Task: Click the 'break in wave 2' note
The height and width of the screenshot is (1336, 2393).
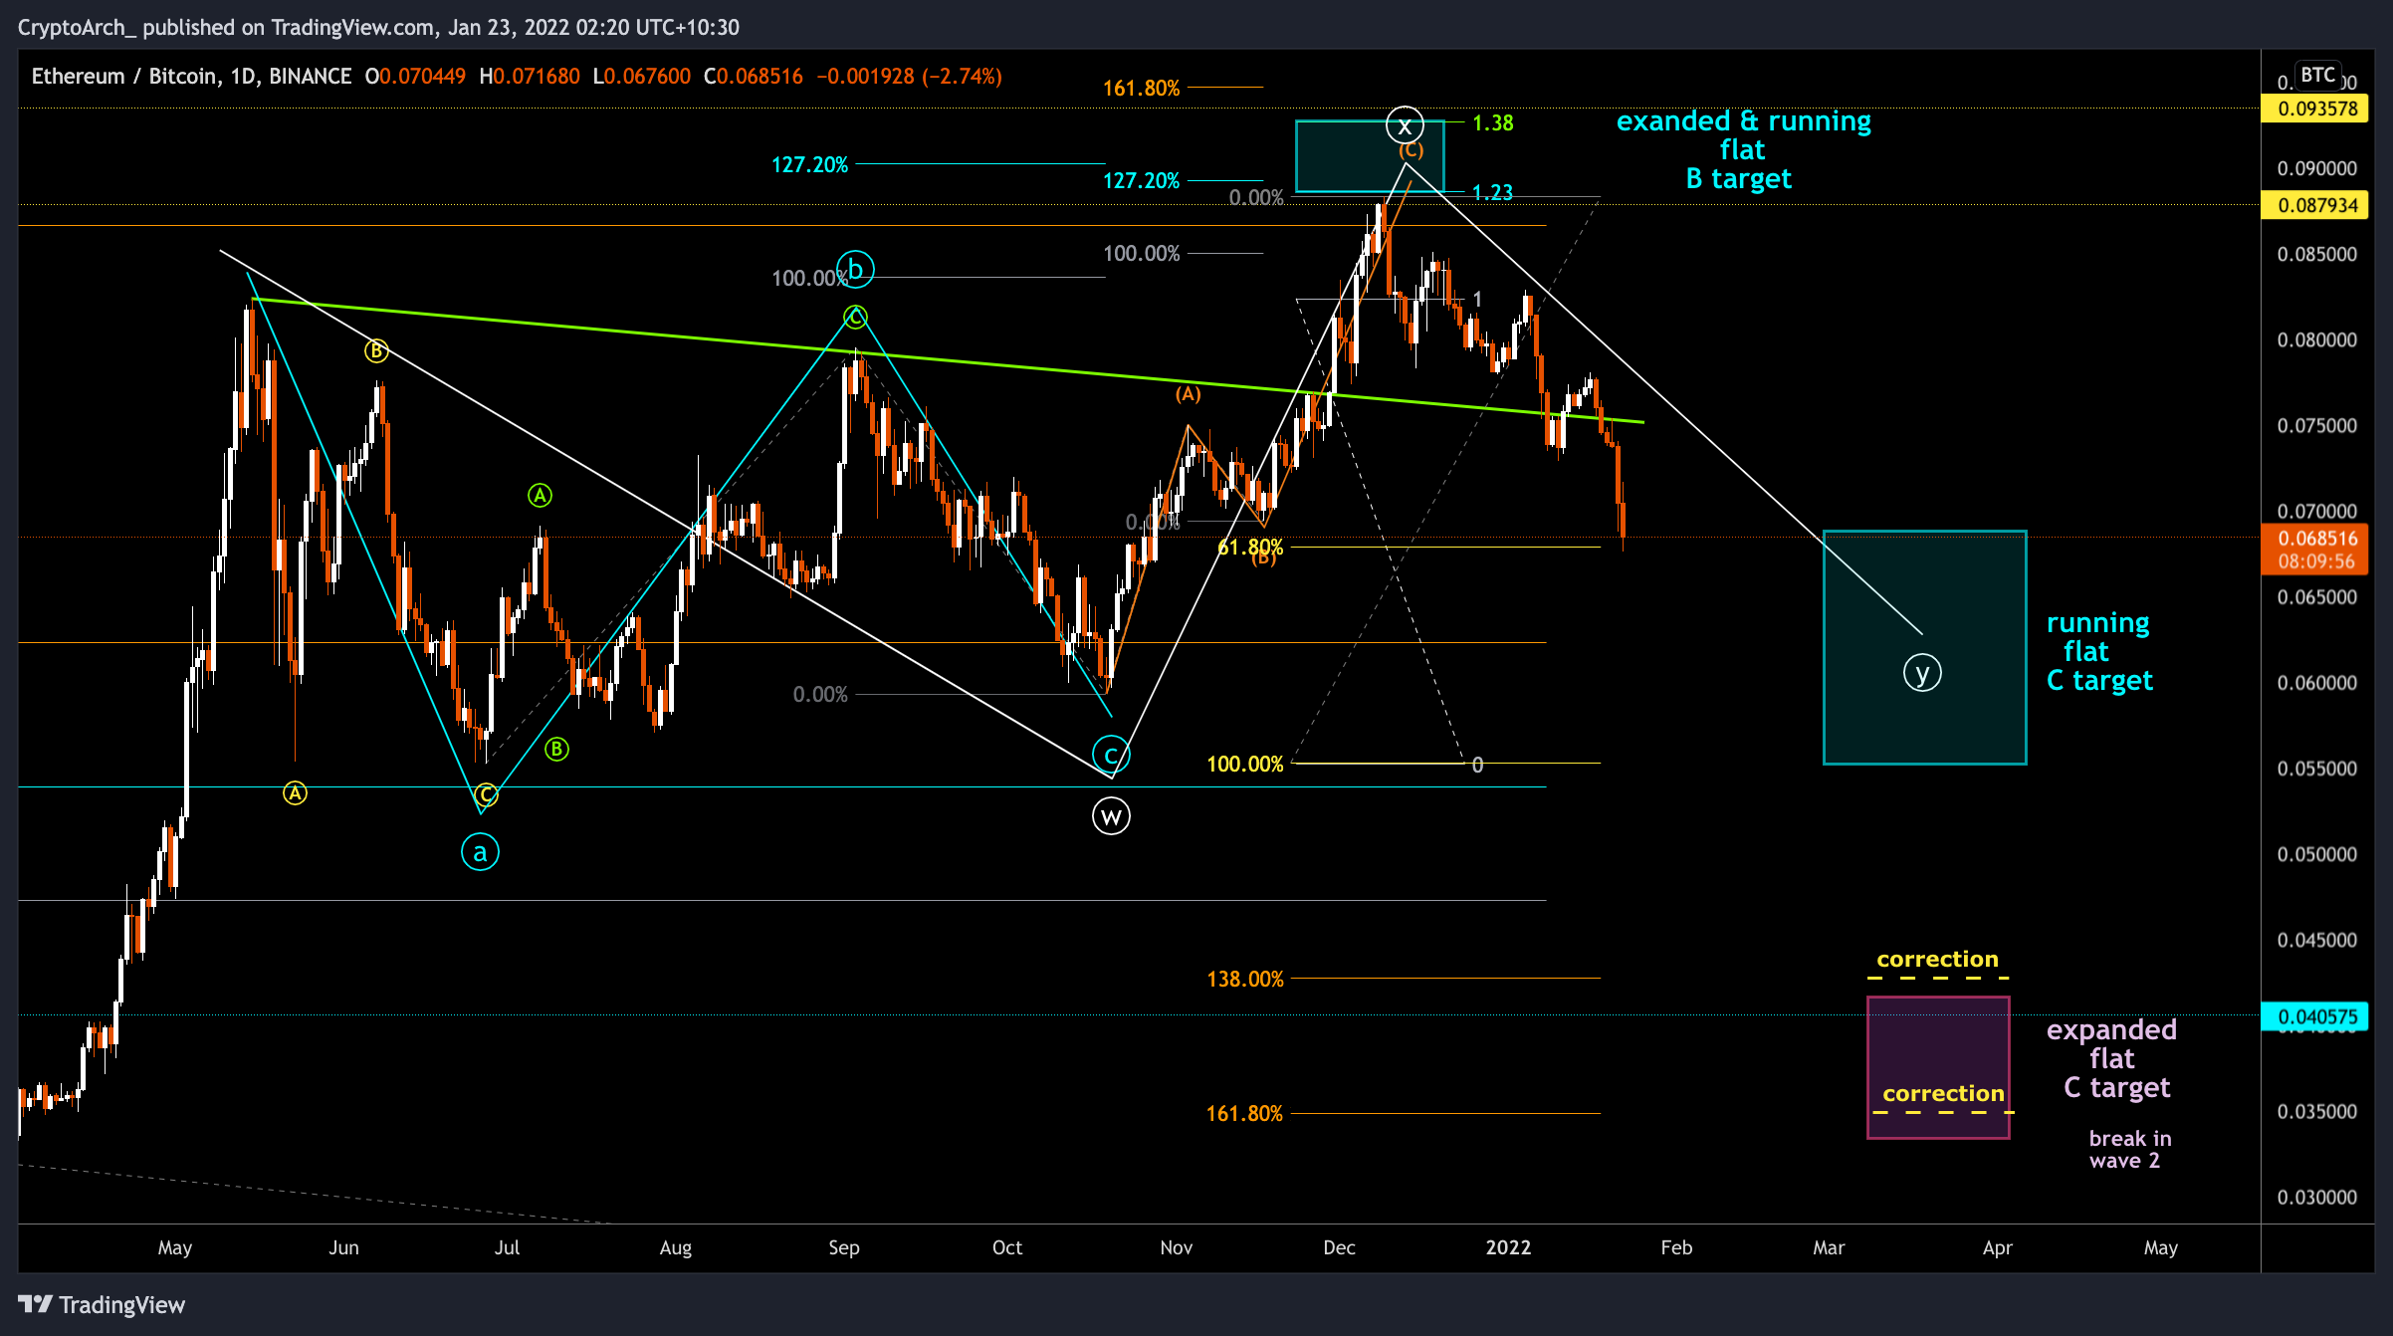Action: click(x=2129, y=1149)
